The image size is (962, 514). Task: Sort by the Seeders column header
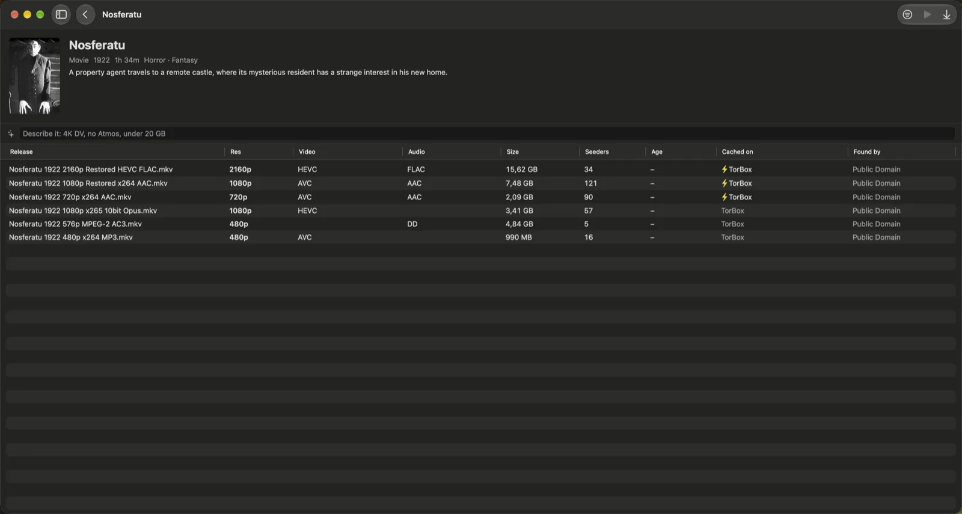click(596, 151)
